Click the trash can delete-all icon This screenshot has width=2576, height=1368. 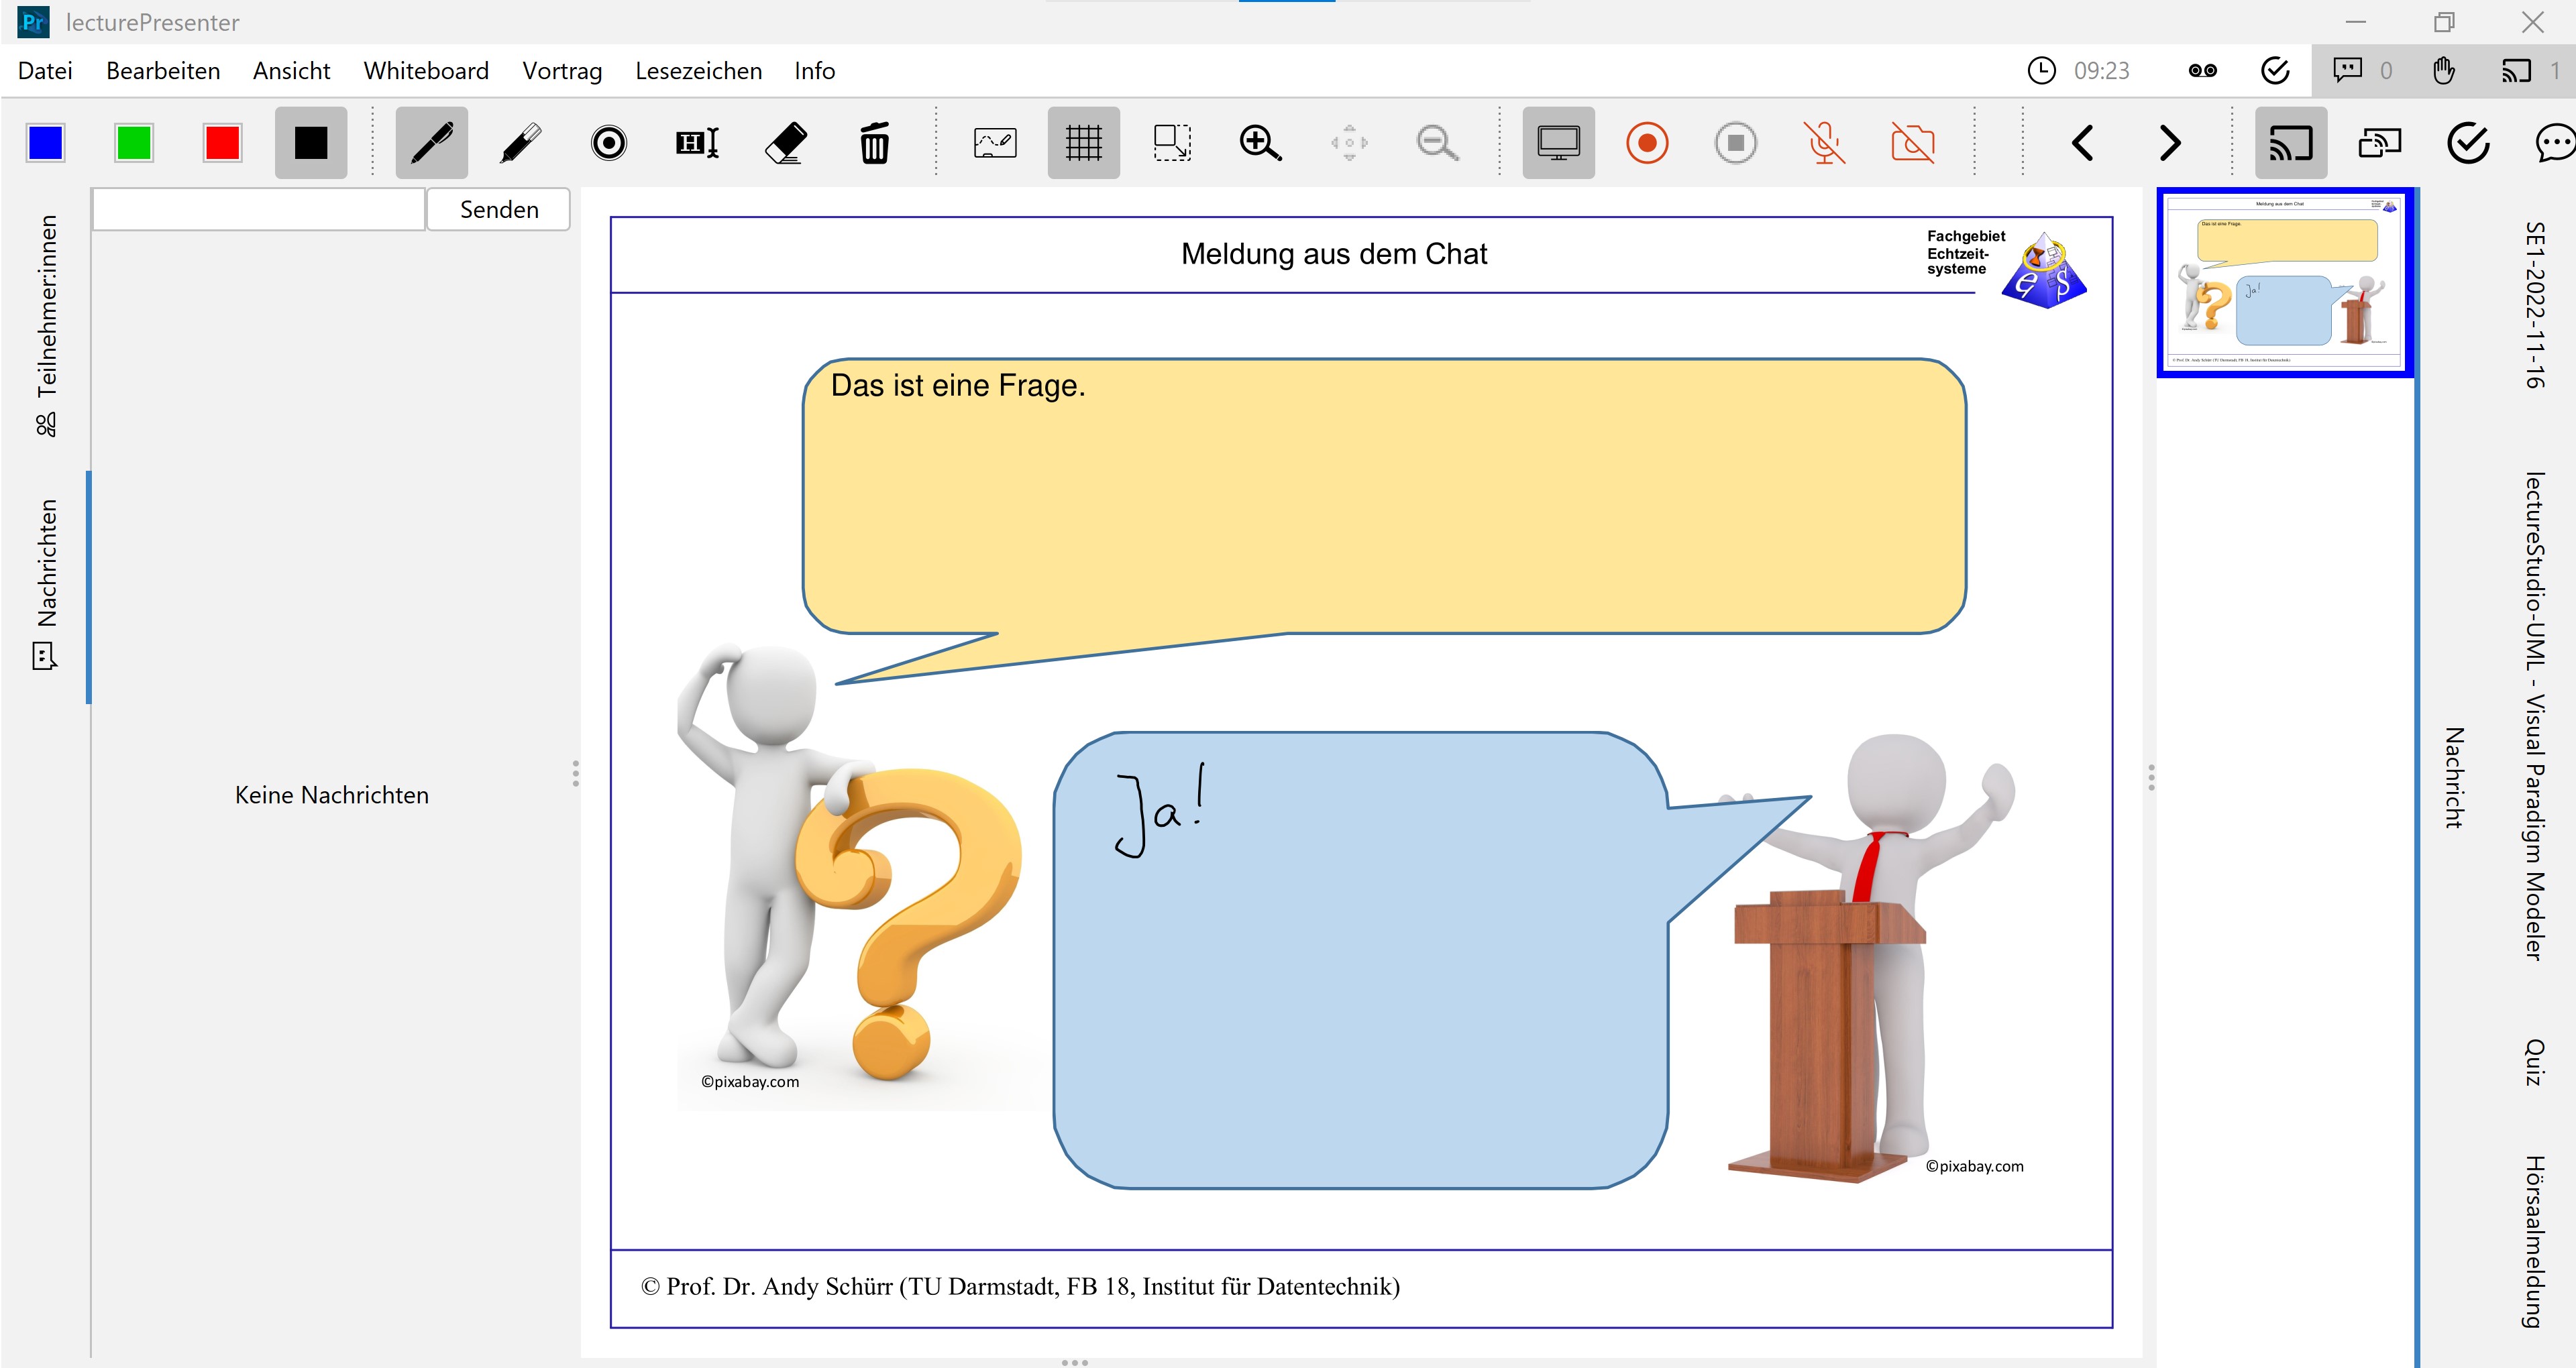(874, 143)
